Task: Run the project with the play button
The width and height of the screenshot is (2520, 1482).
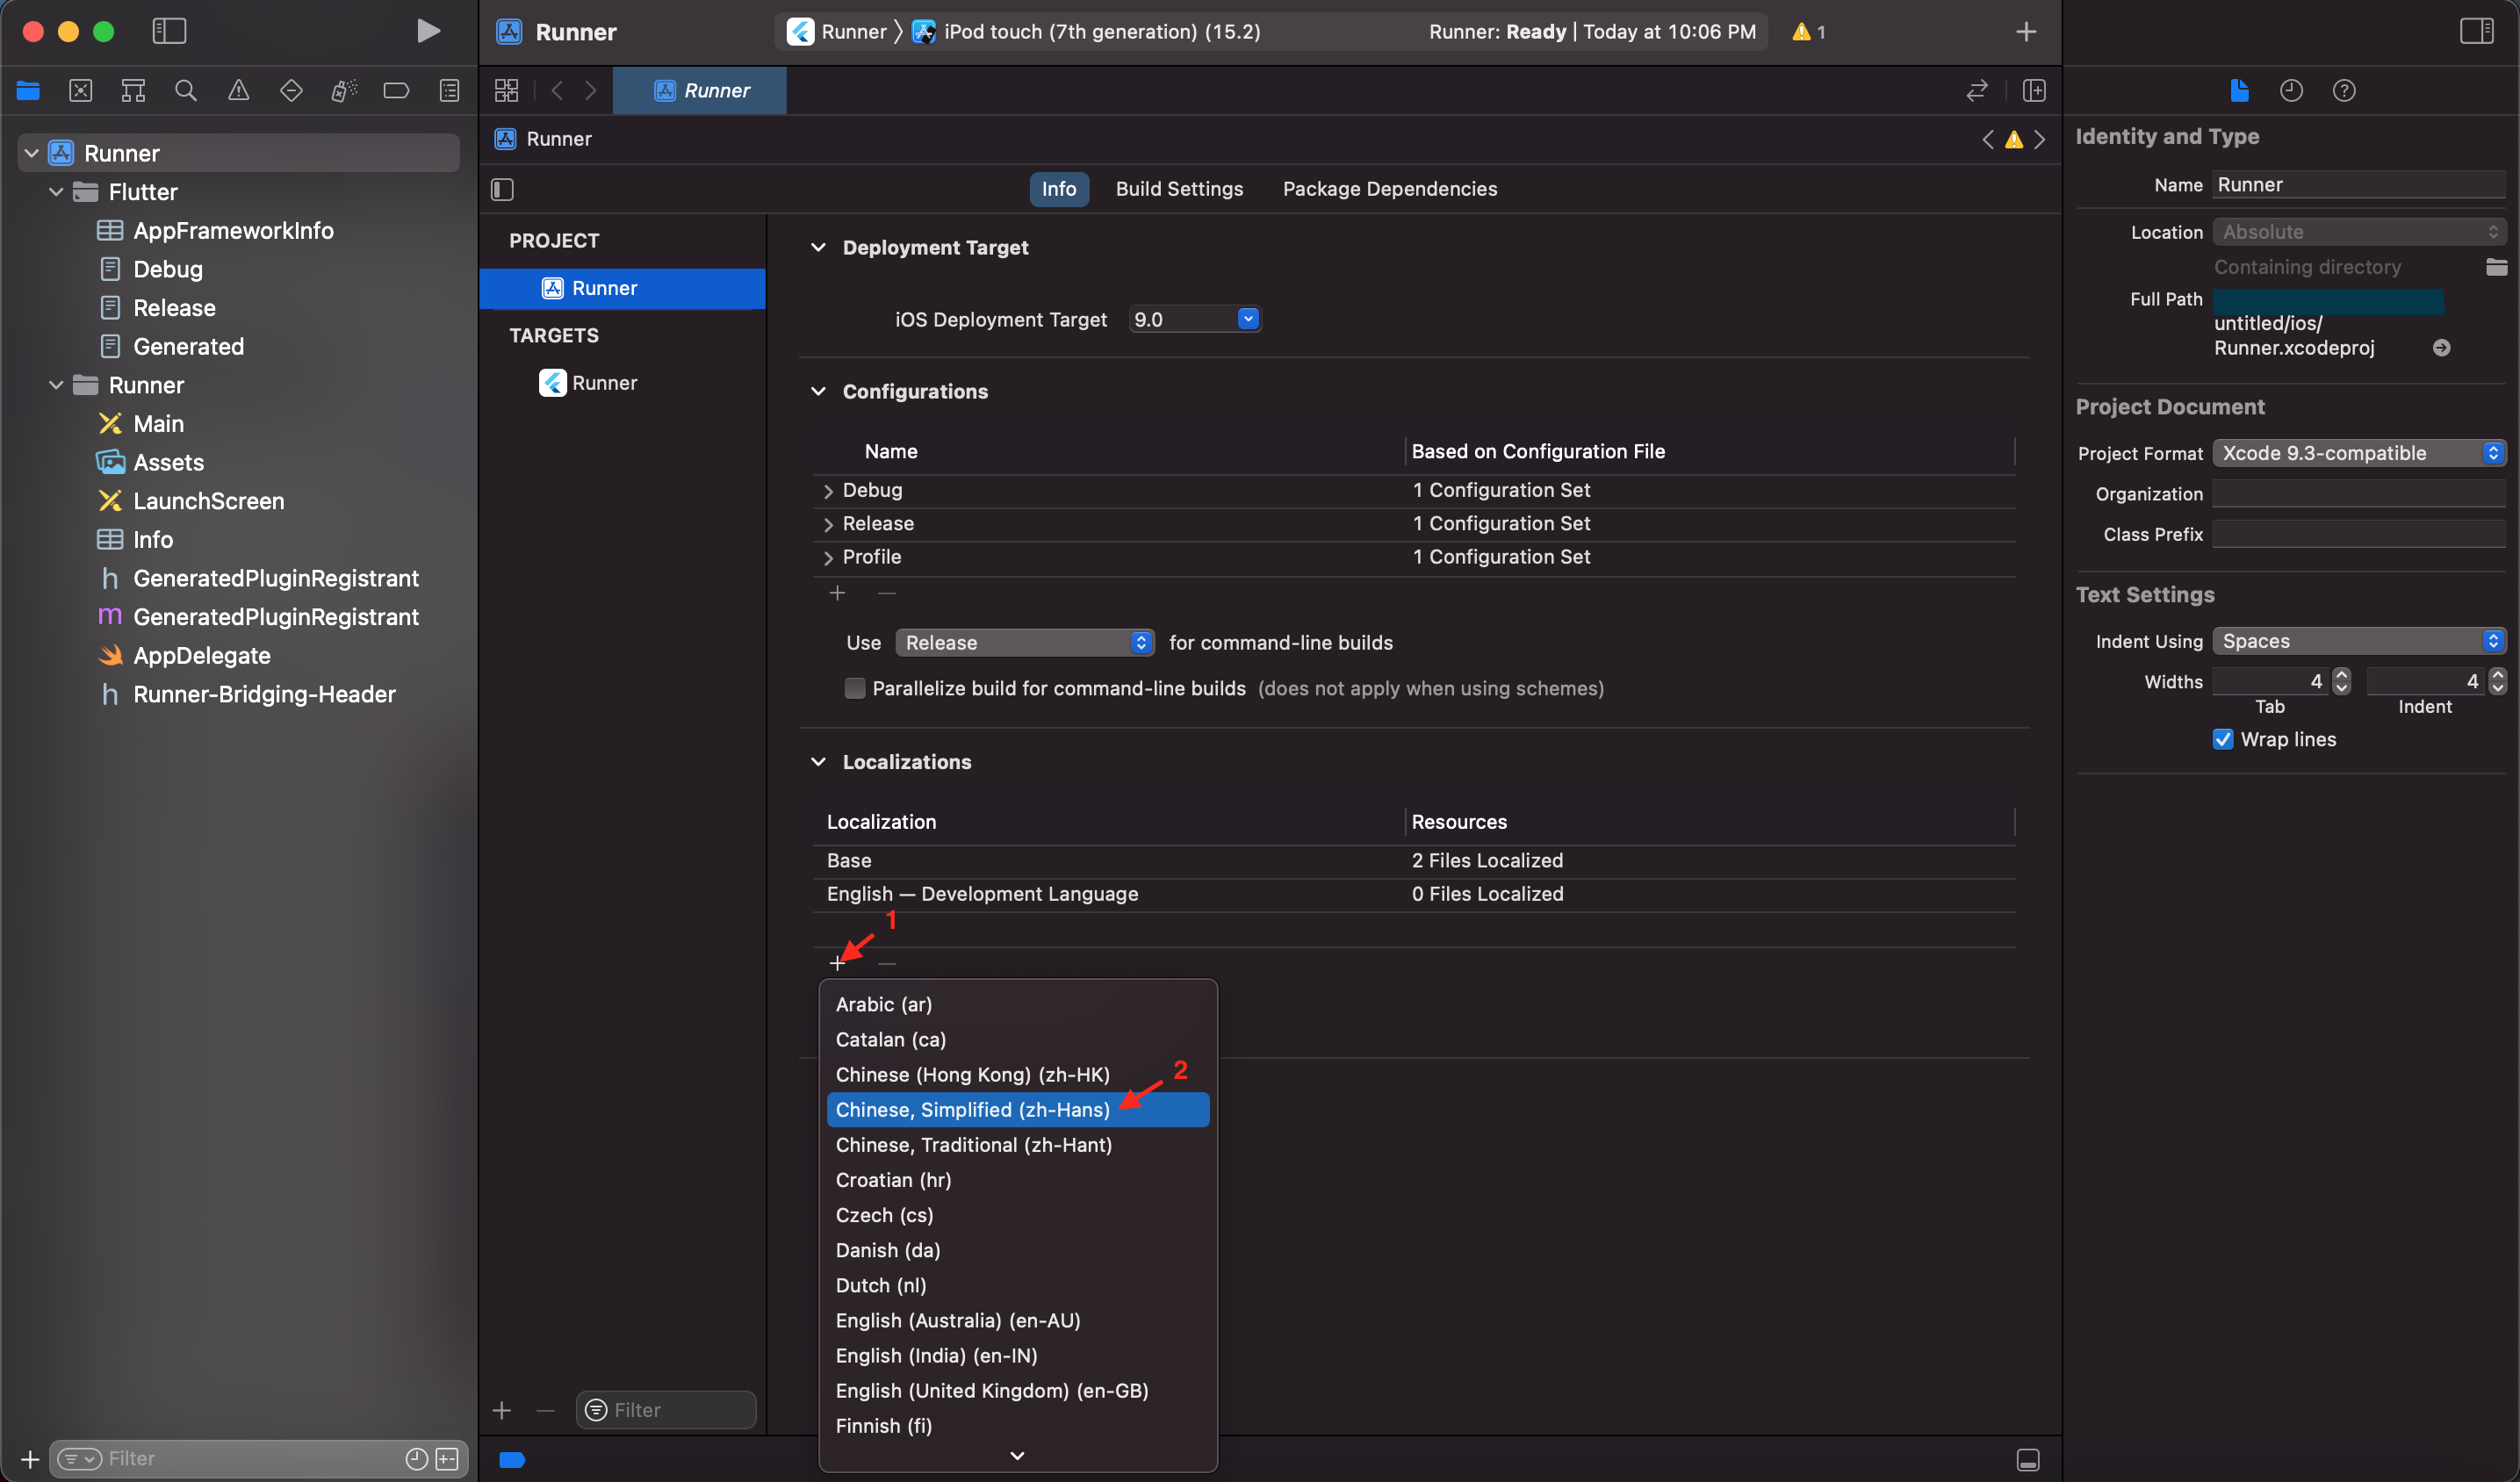Action: point(428,31)
